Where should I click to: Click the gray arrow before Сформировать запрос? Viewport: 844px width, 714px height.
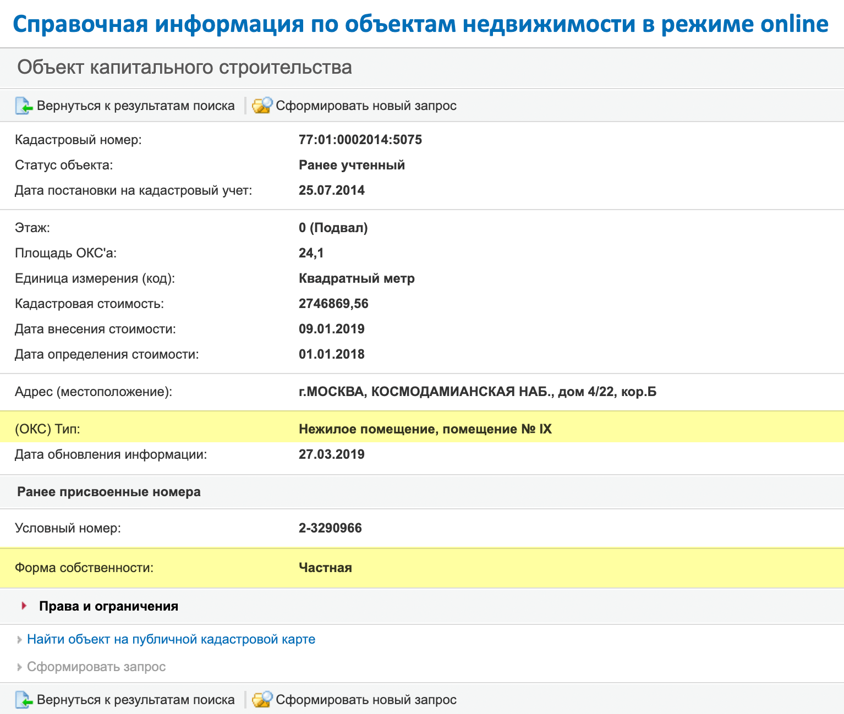[x=20, y=667]
